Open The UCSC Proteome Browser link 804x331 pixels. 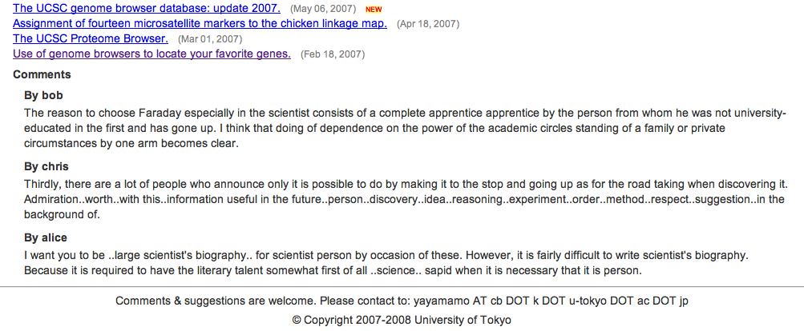coord(91,38)
